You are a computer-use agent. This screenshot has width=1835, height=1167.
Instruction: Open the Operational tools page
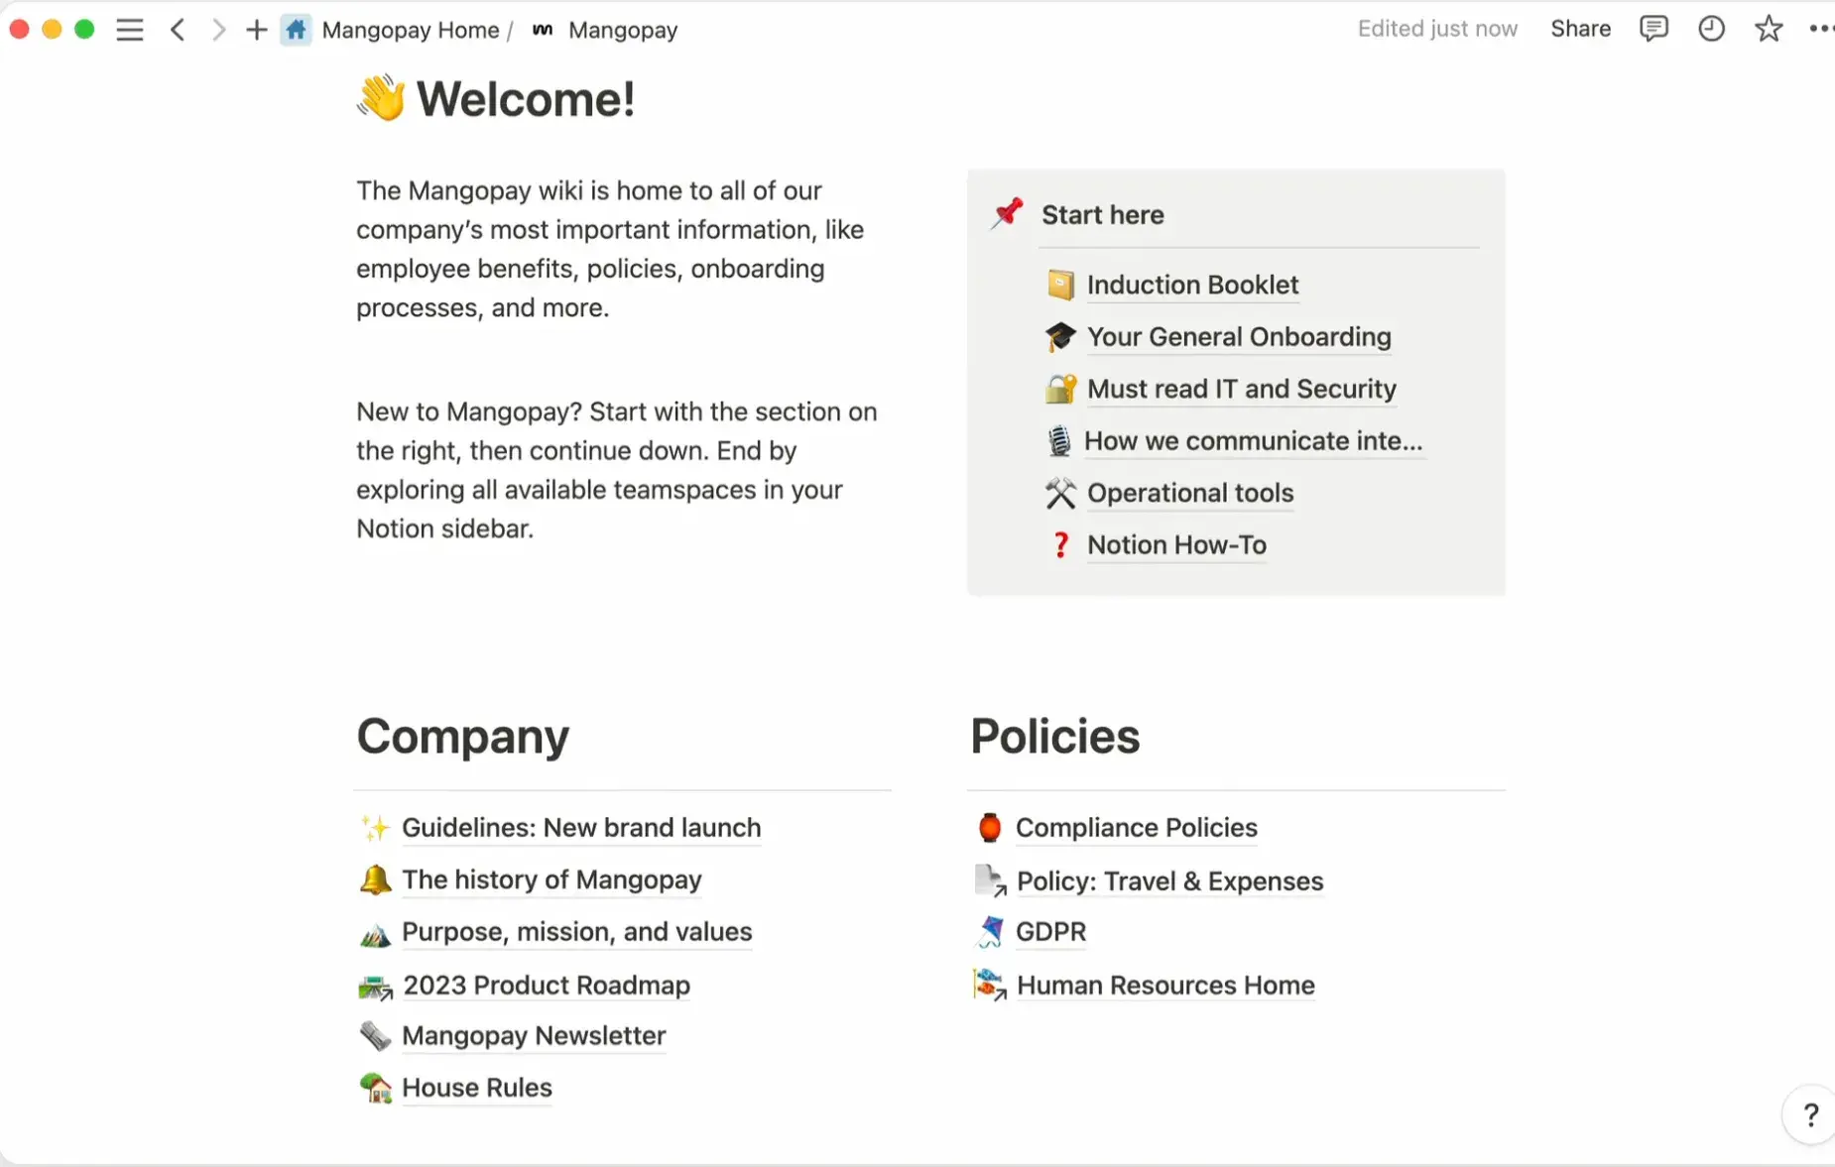tap(1190, 493)
